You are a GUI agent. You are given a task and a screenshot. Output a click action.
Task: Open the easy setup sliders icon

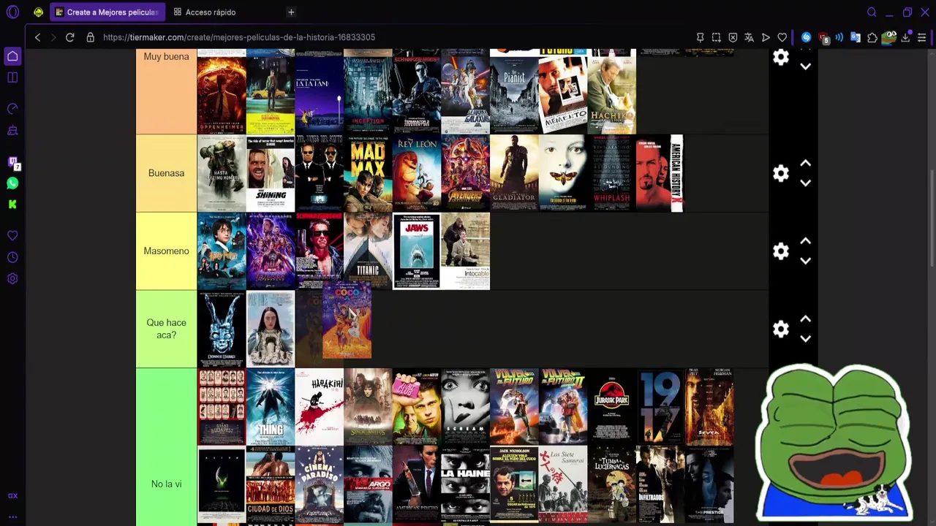coord(922,37)
